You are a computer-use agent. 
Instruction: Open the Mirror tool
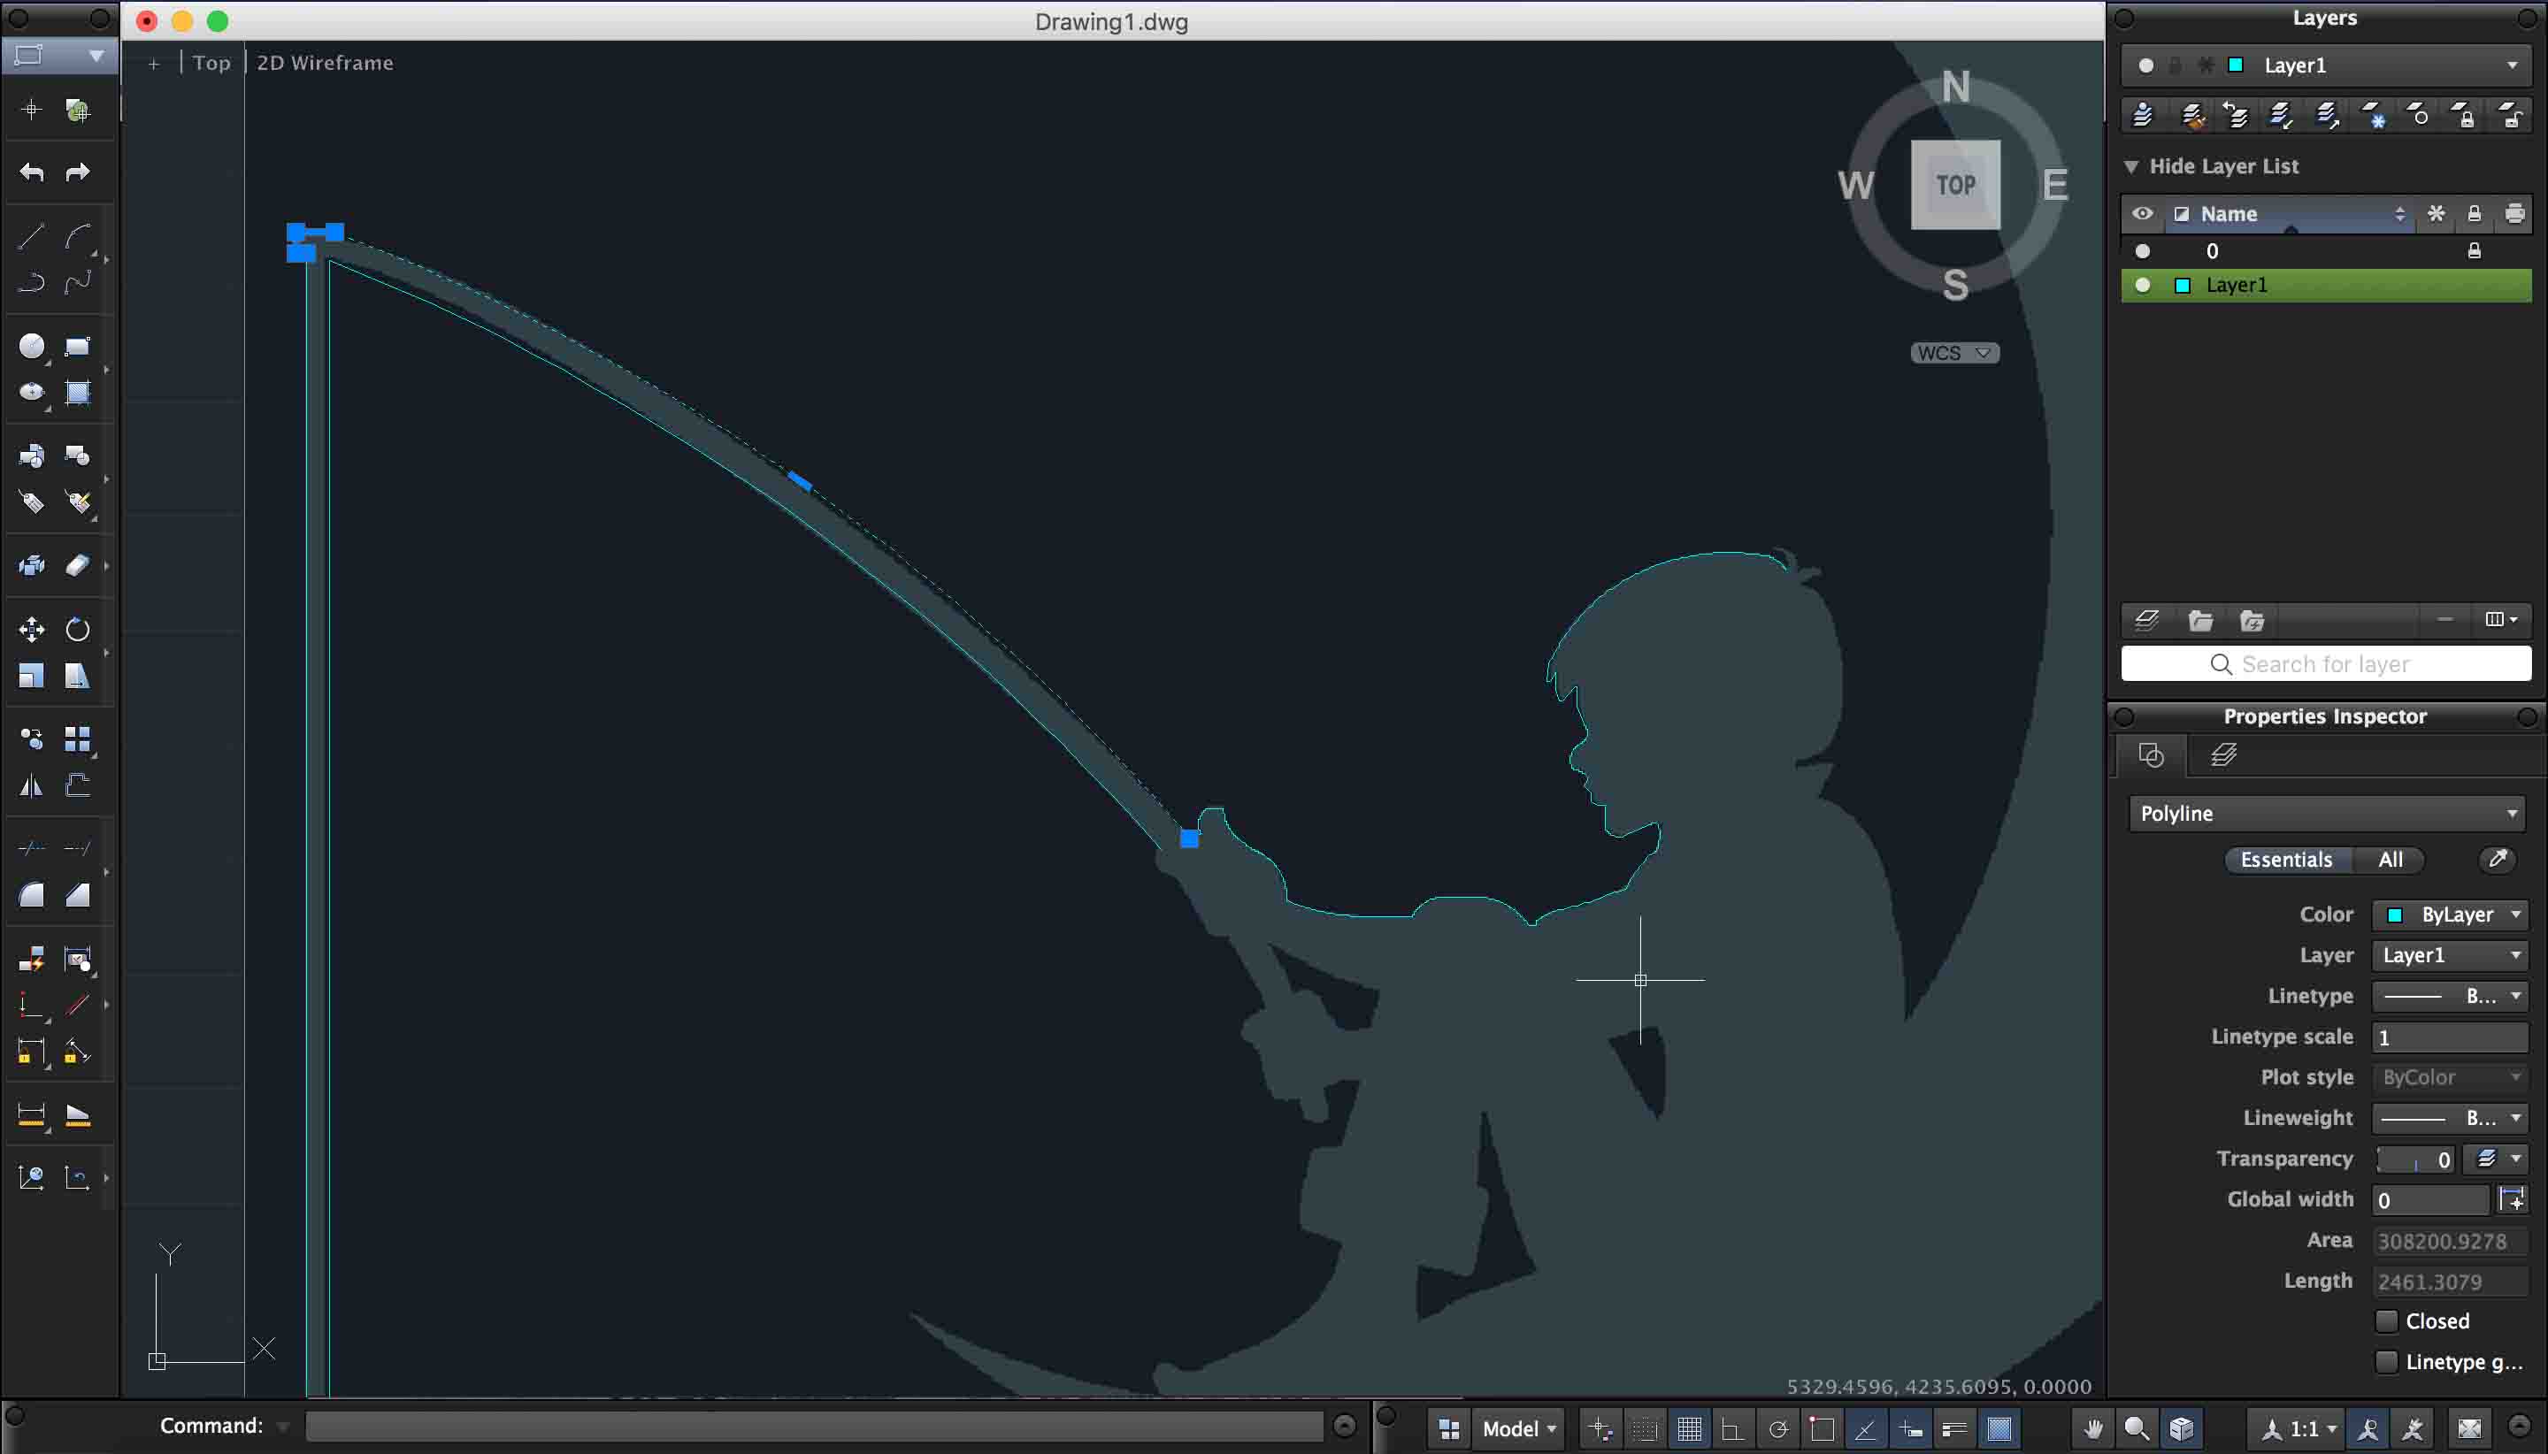click(31, 784)
